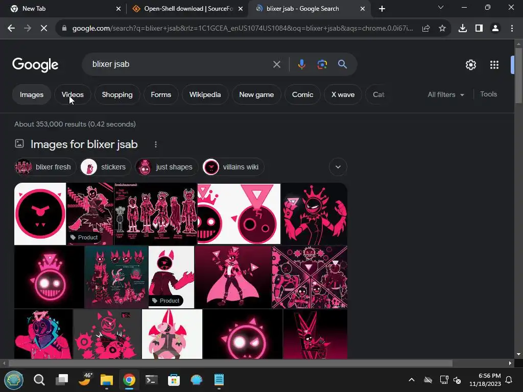Select the Images filter
Viewport: 523px width, 392px height.
coord(32,94)
